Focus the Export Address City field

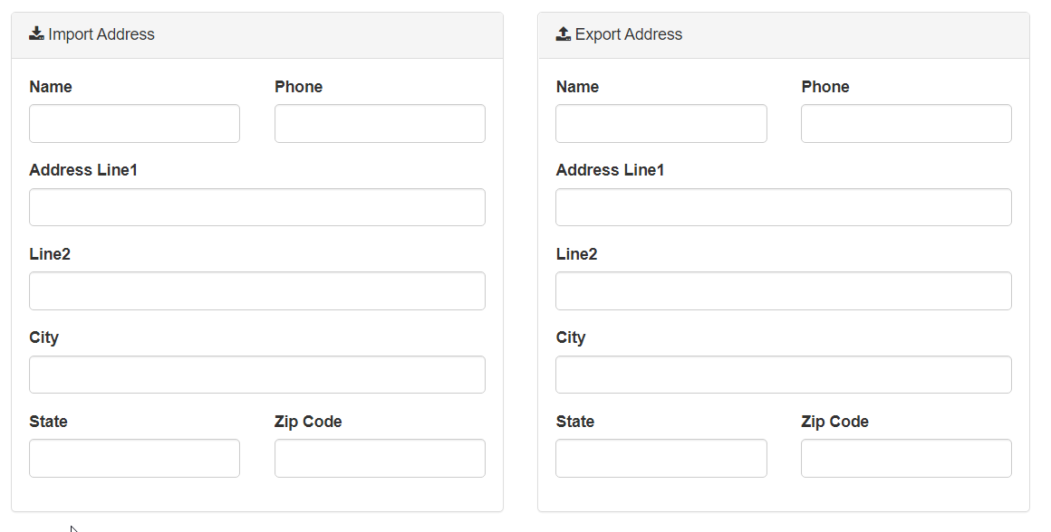click(784, 375)
